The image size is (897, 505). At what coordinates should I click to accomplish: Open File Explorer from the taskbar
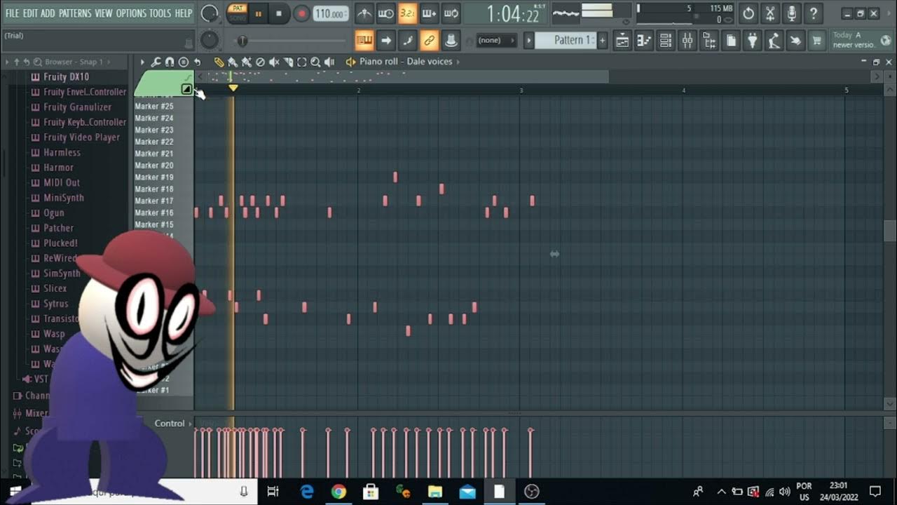[x=435, y=492]
